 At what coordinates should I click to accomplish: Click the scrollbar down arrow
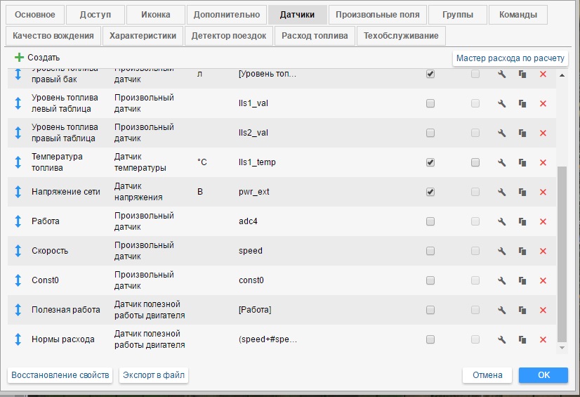click(x=561, y=348)
